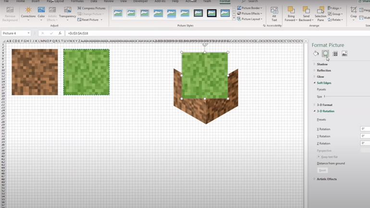370x208 pixels.
Task: Switch to Insert ribbon tab
Action: pyautogui.click(x=36, y=1)
